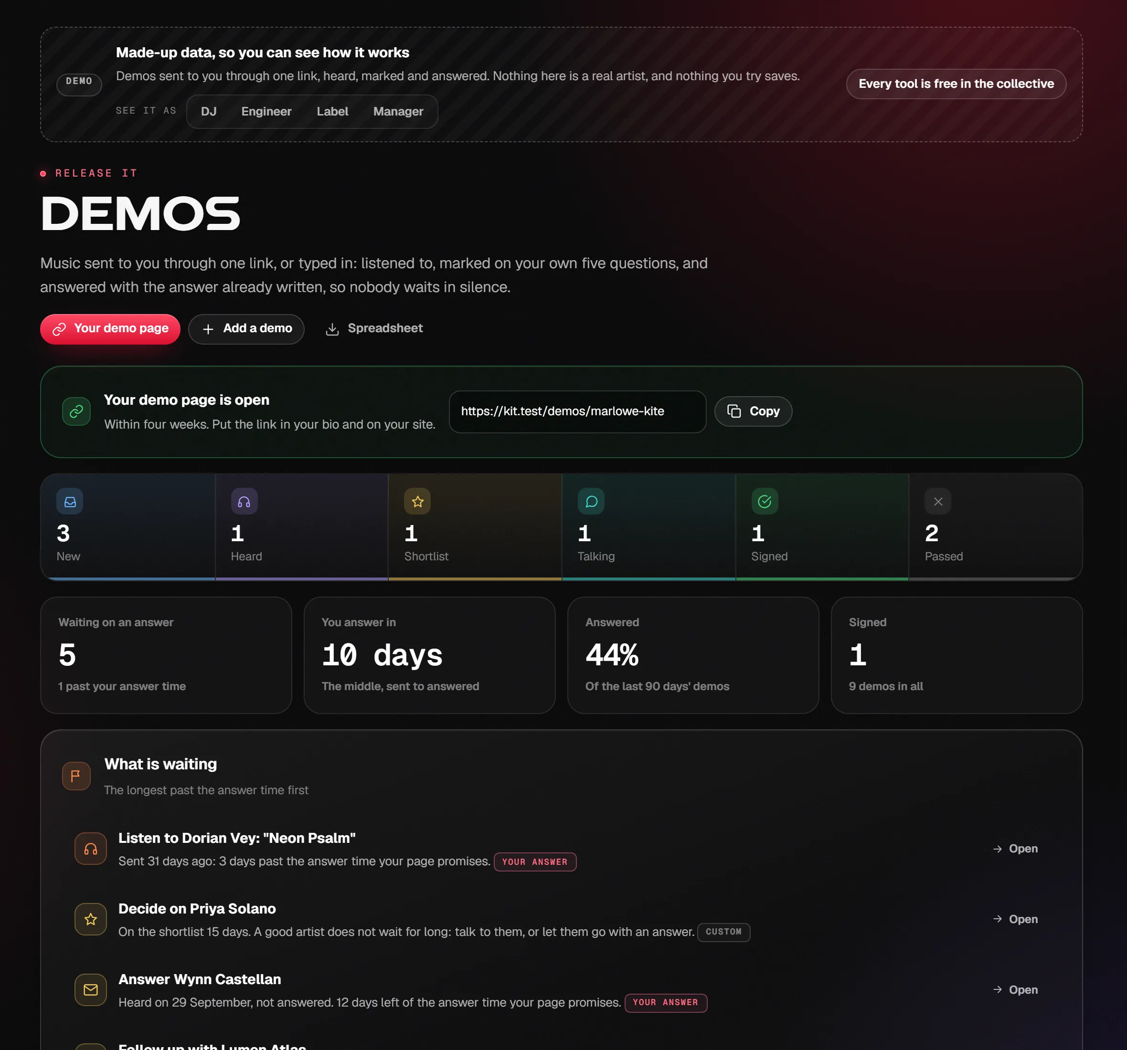Image resolution: width=1127 pixels, height=1050 pixels.
Task: Click the YOUR ANSWER tag on Dorian Vey row
Action: click(534, 861)
